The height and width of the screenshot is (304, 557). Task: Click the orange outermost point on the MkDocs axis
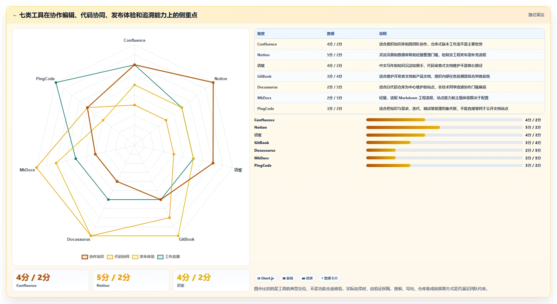click(x=37, y=168)
